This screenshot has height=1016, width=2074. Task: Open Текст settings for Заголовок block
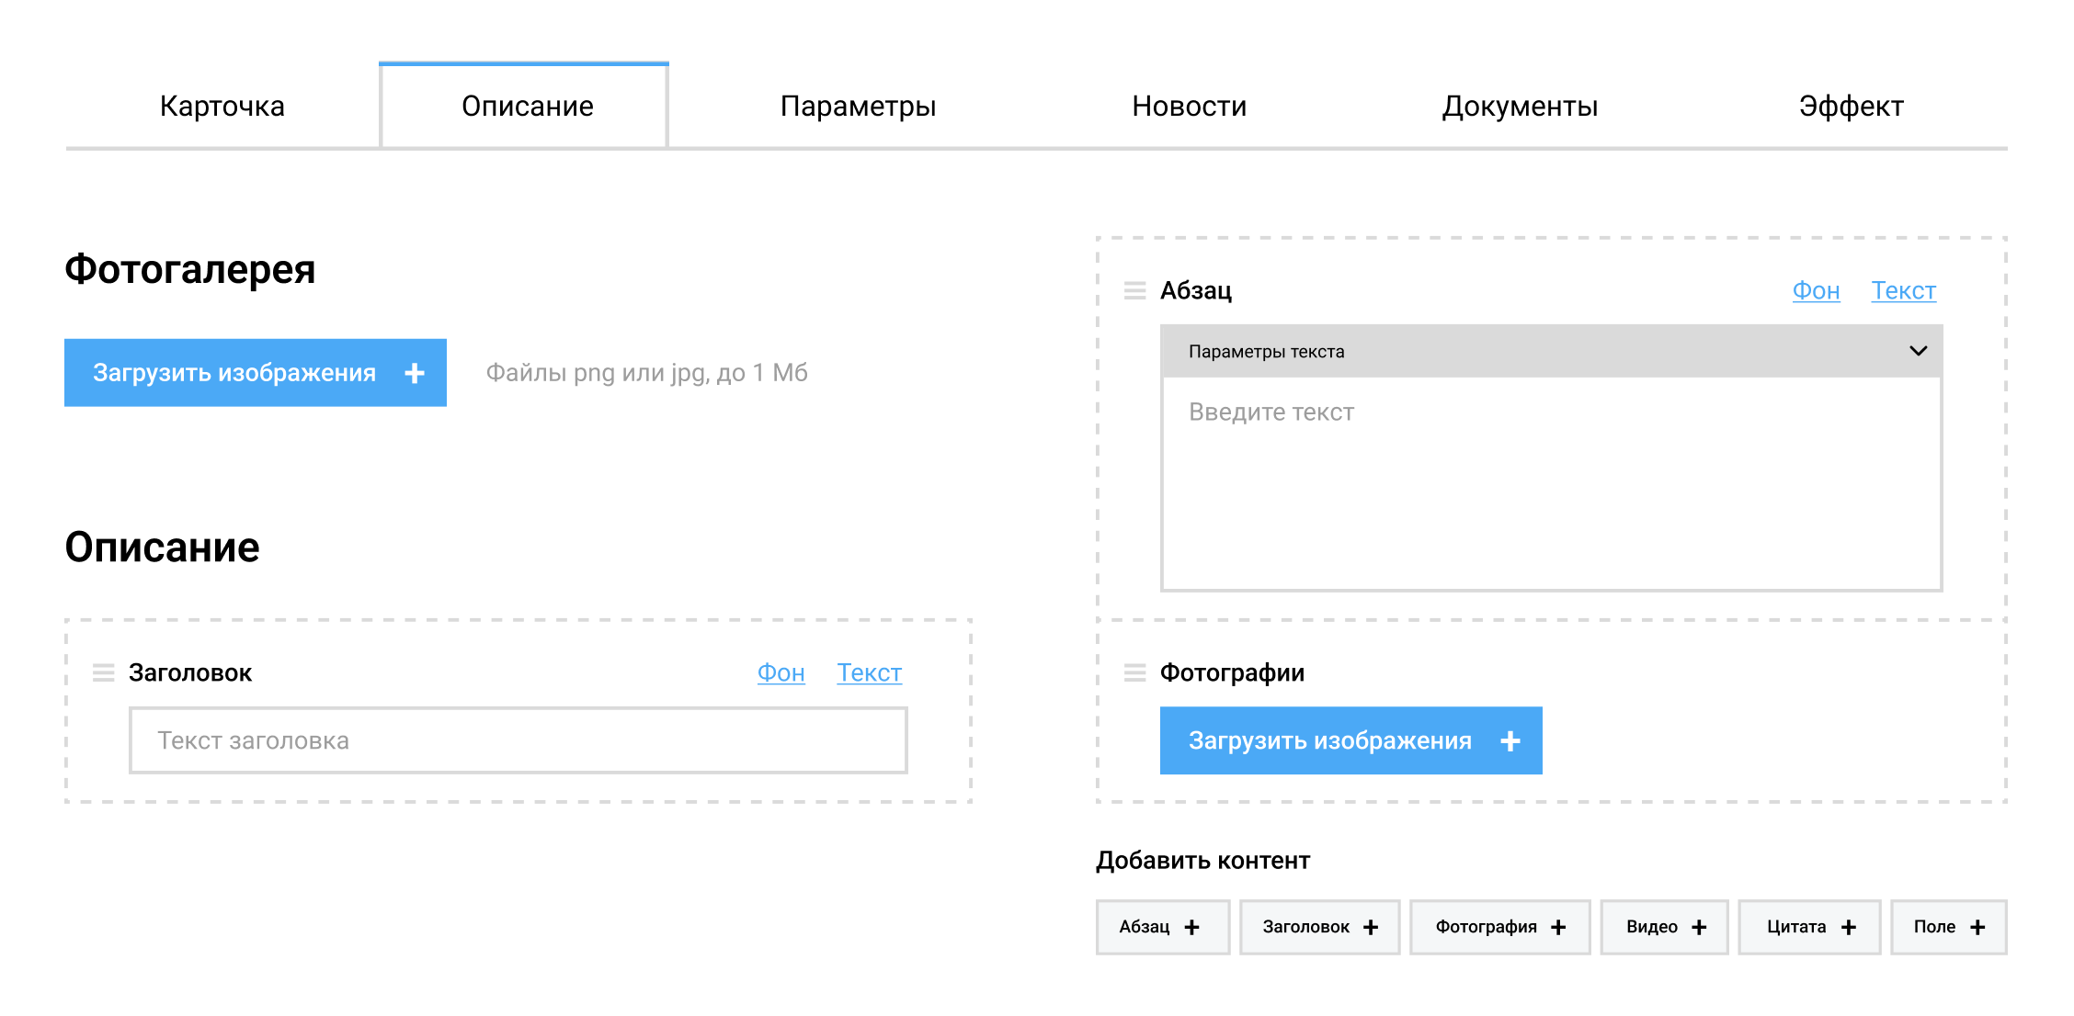(x=869, y=672)
